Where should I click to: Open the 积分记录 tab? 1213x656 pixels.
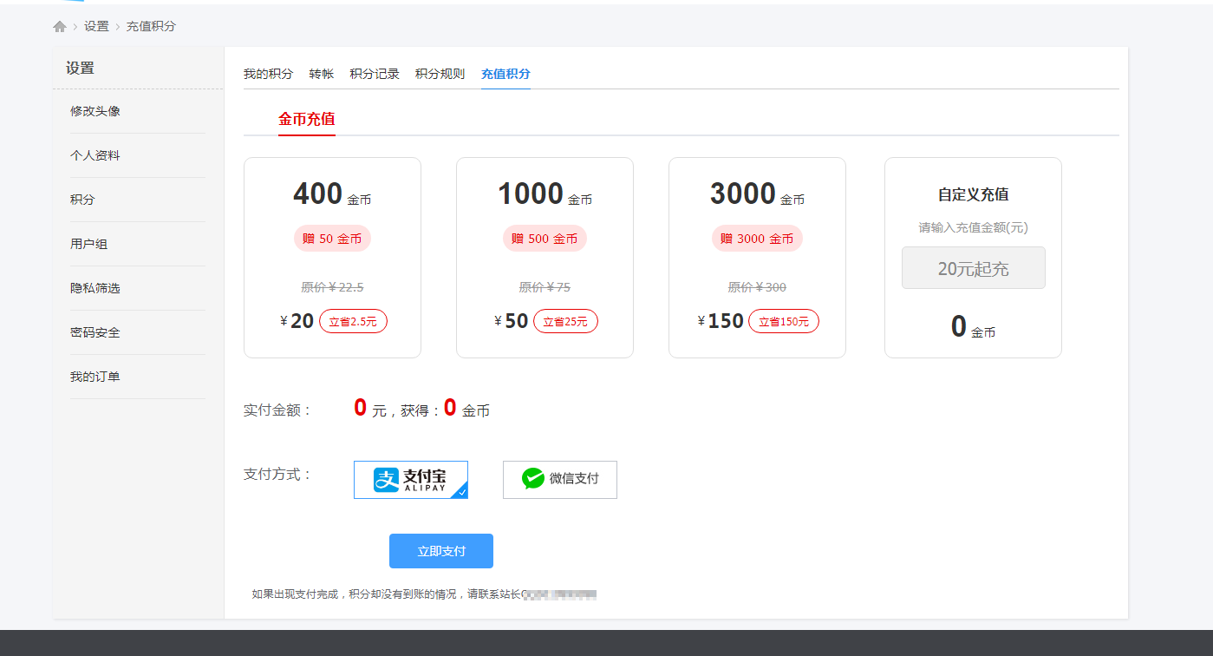[375, 74]
